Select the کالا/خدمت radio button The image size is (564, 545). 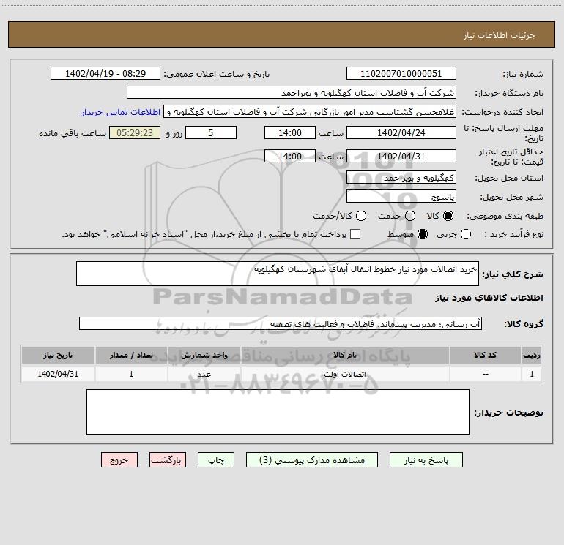tap(361, 216)
